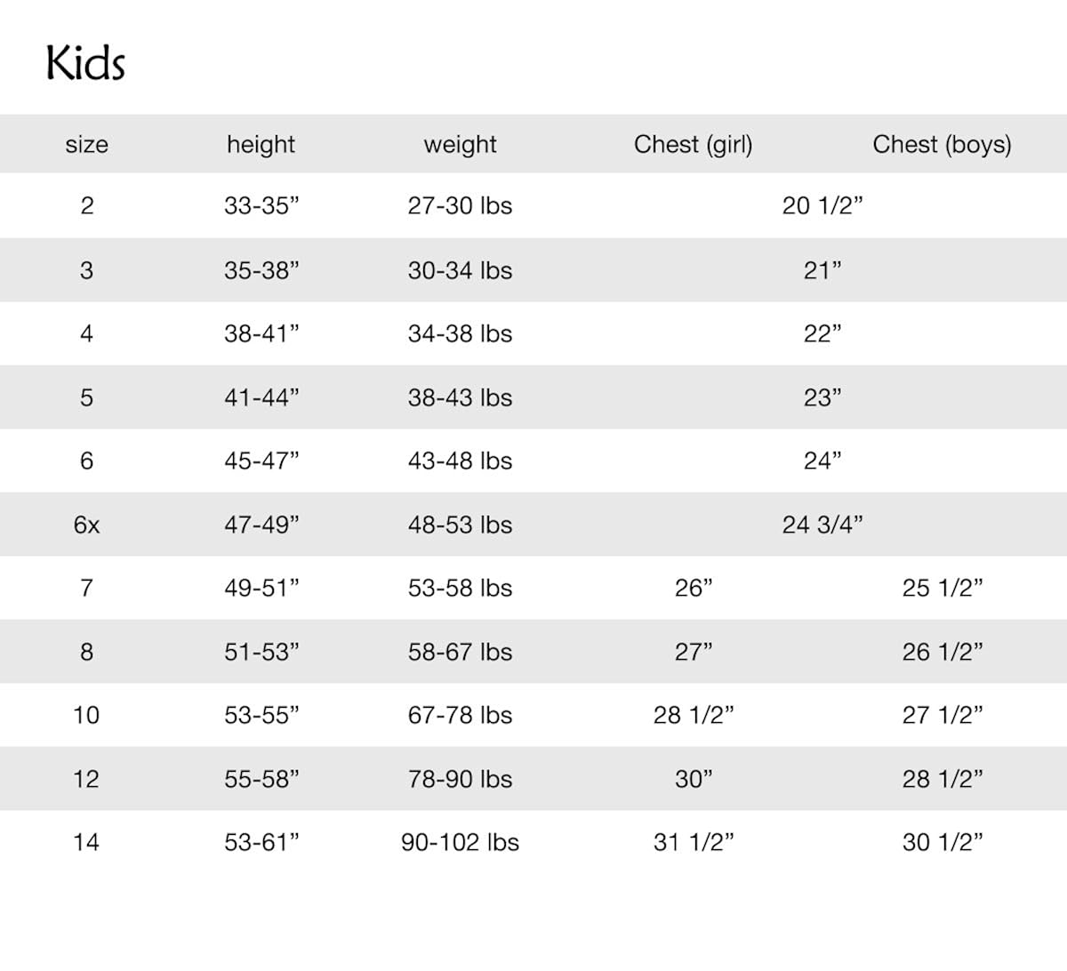This screenshot has width=1067, height=971.
Task: Click the 55-58" height cell
Action: tap(261, 779)
